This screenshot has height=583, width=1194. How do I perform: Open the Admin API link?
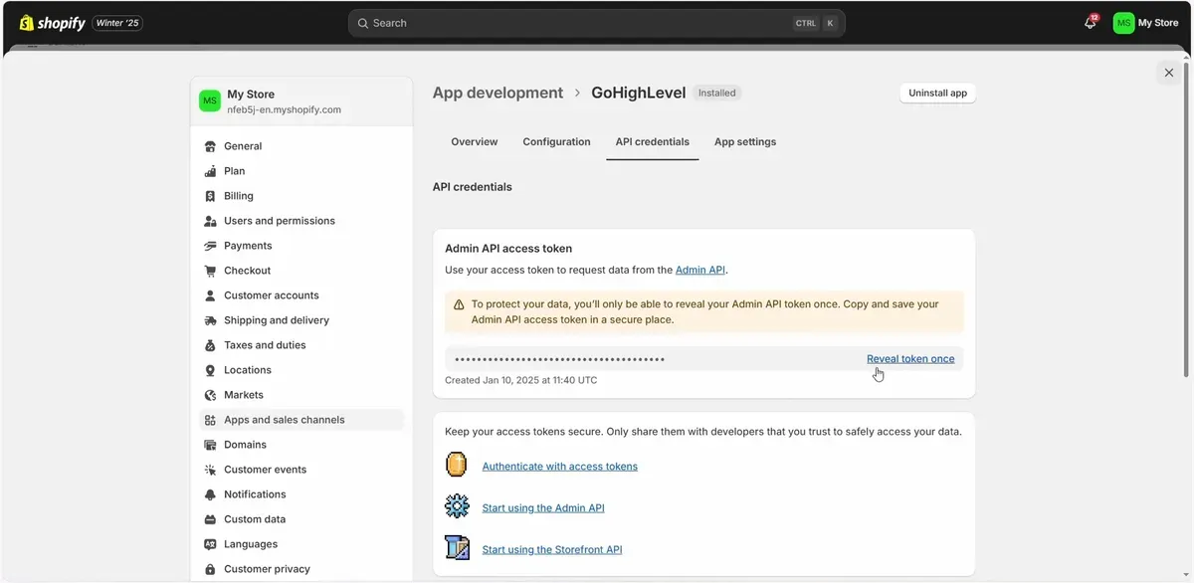coord(700,270)
